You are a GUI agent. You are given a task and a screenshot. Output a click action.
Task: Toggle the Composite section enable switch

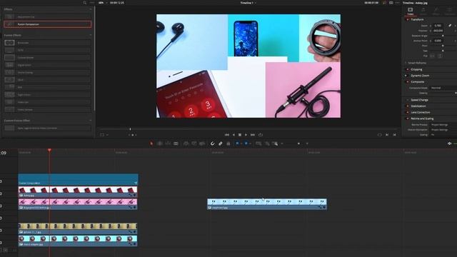coord(408,82)
